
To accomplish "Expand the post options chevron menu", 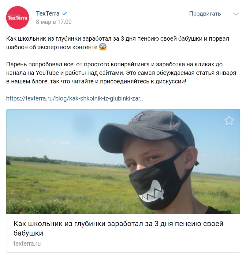I will 236,14.
